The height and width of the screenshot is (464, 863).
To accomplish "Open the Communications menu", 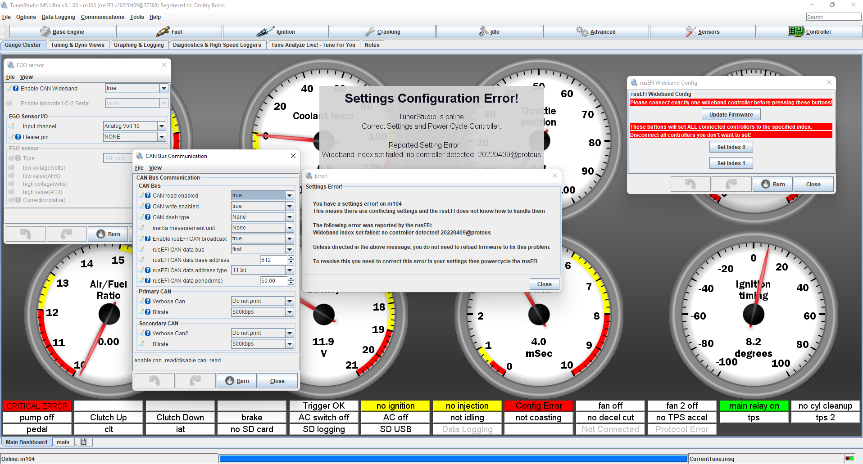I will [102, 17].
